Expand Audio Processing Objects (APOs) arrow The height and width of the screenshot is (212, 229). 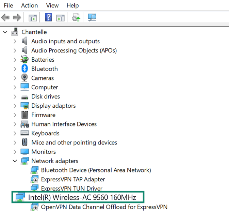point(15,51)
